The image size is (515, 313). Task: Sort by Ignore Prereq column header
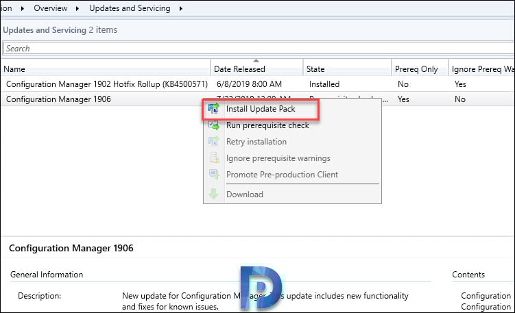pyautogui.click(x=482, y=69)
